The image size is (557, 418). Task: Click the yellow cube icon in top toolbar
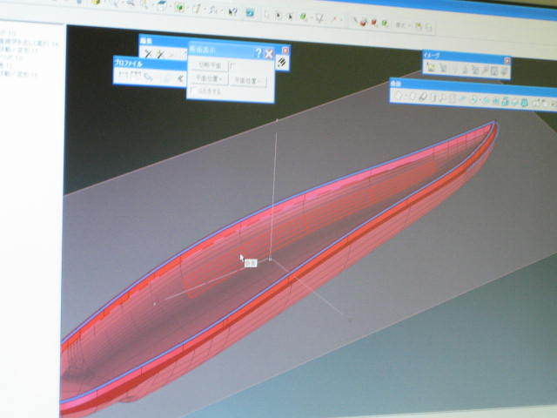coord(96,2)
